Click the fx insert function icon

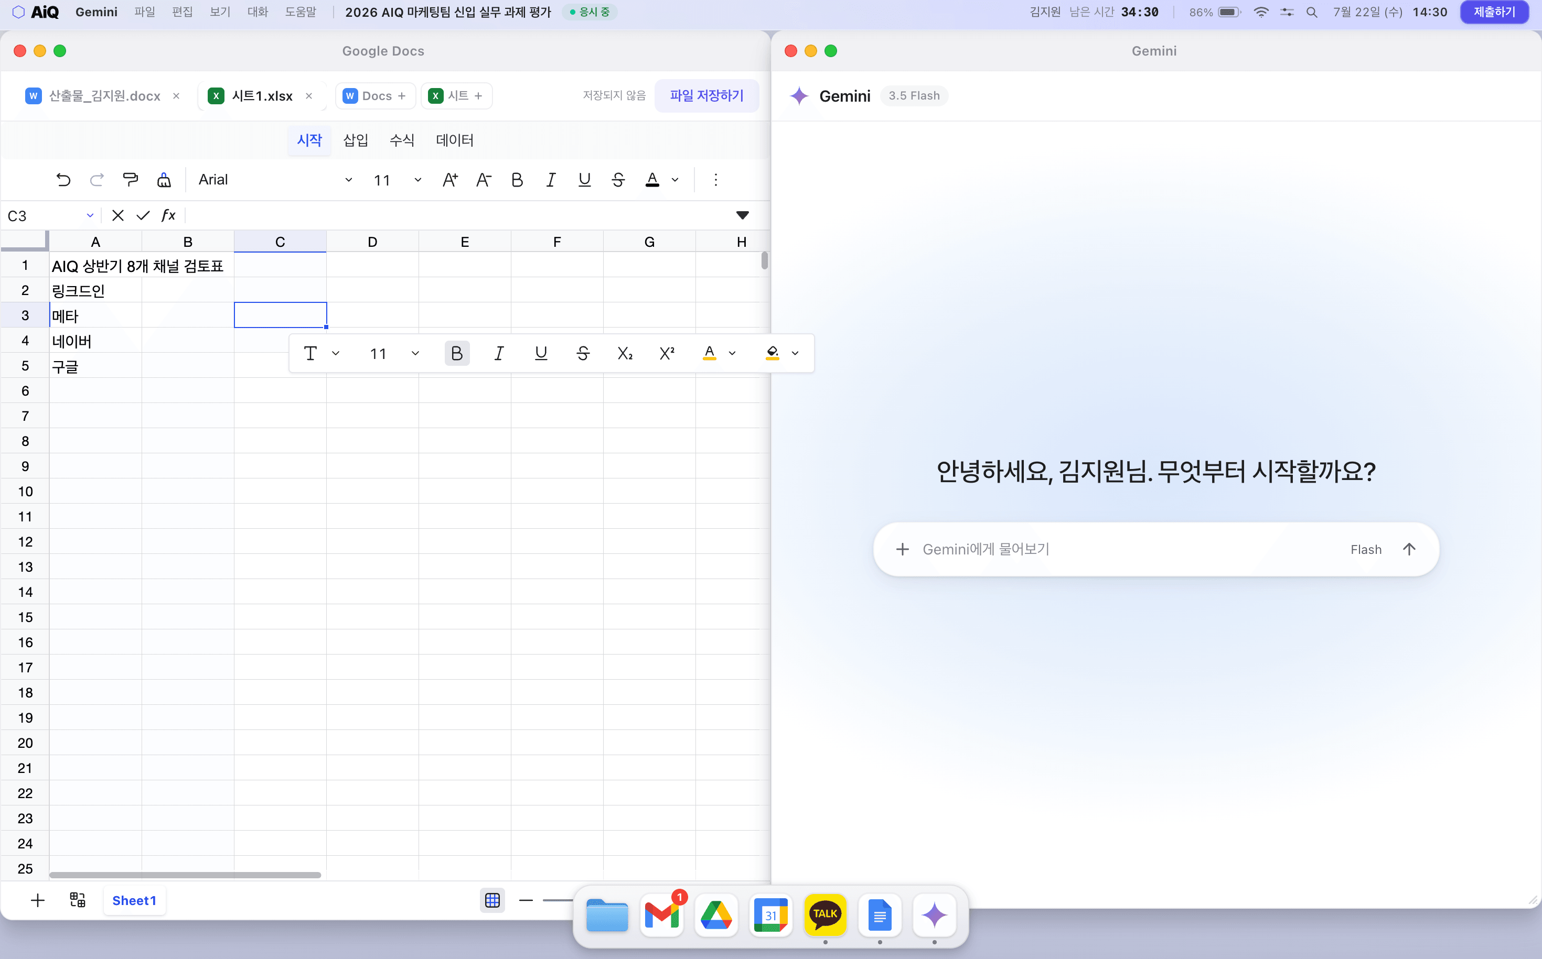pos(168,216)
